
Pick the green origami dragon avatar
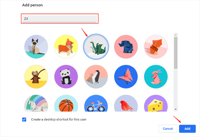pos(96,47)
